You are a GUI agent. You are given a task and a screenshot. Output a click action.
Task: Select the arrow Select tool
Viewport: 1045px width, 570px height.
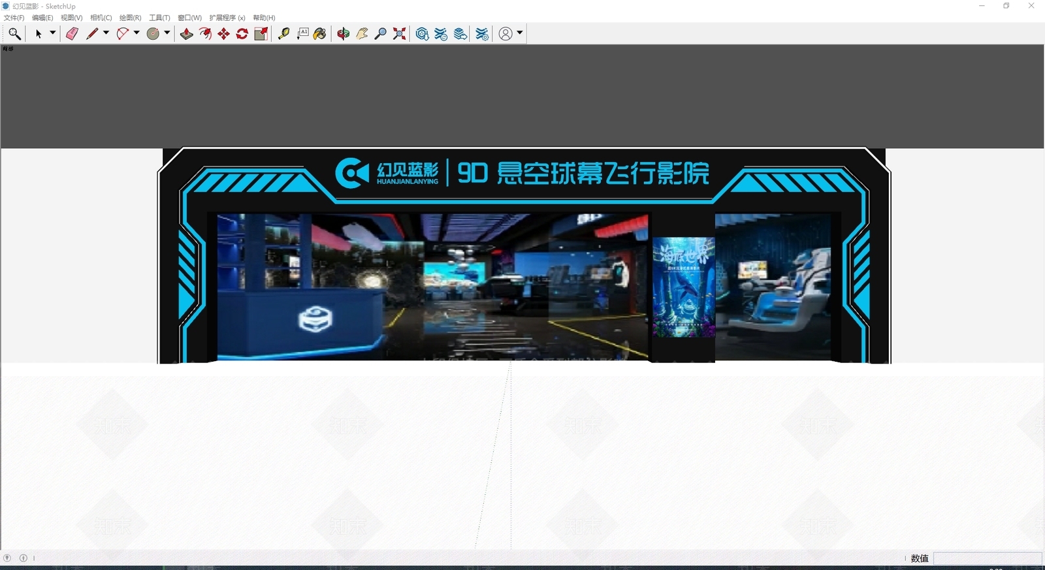[39, 34]
